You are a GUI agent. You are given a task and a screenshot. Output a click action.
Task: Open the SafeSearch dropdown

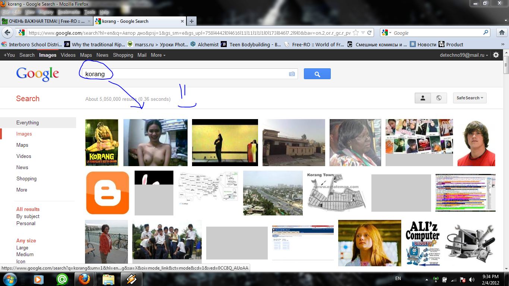470,98
